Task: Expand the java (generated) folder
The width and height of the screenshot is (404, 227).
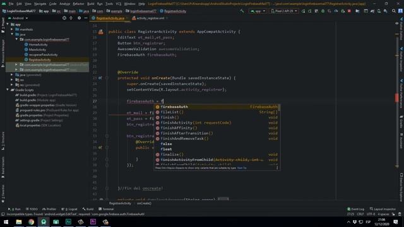Action: [12, 74]
